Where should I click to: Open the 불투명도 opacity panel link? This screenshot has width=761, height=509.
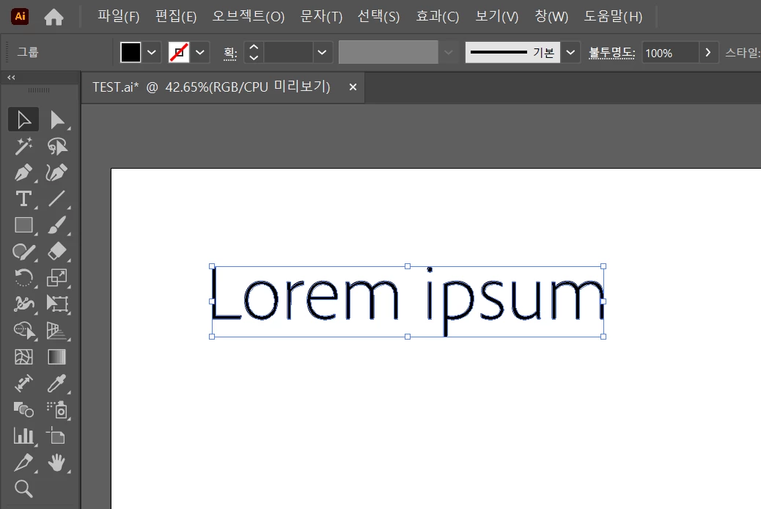(x=611, y=53)
